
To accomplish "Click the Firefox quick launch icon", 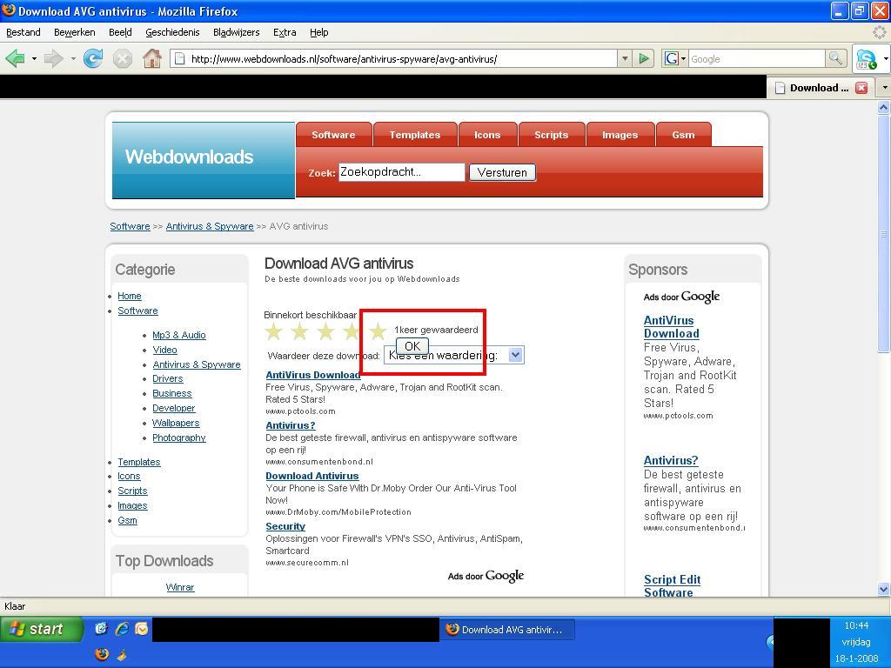I will (102, 654).
